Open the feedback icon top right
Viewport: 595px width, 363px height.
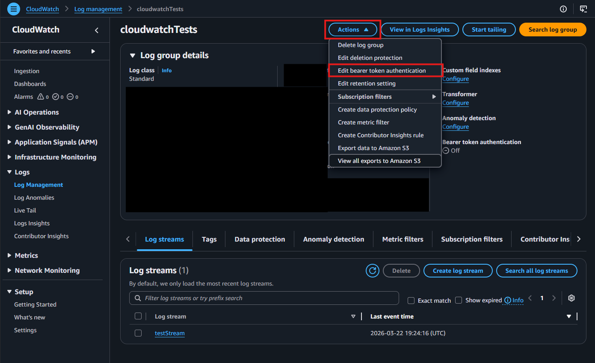click(x=583, y=9)
